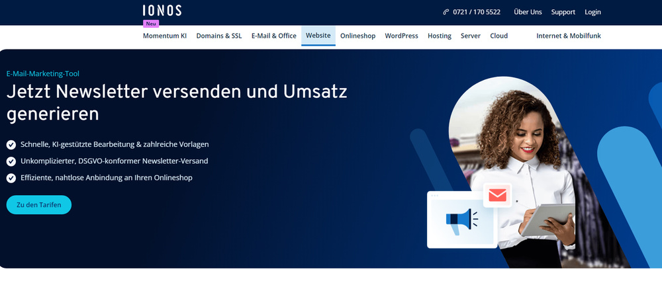Expand the Hosting navigation menu
Image resolution: width=662 pixels, height=283 pixels.
(x=440, y=36)
